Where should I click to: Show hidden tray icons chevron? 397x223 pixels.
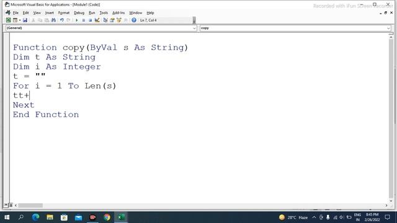coord(314,217)
